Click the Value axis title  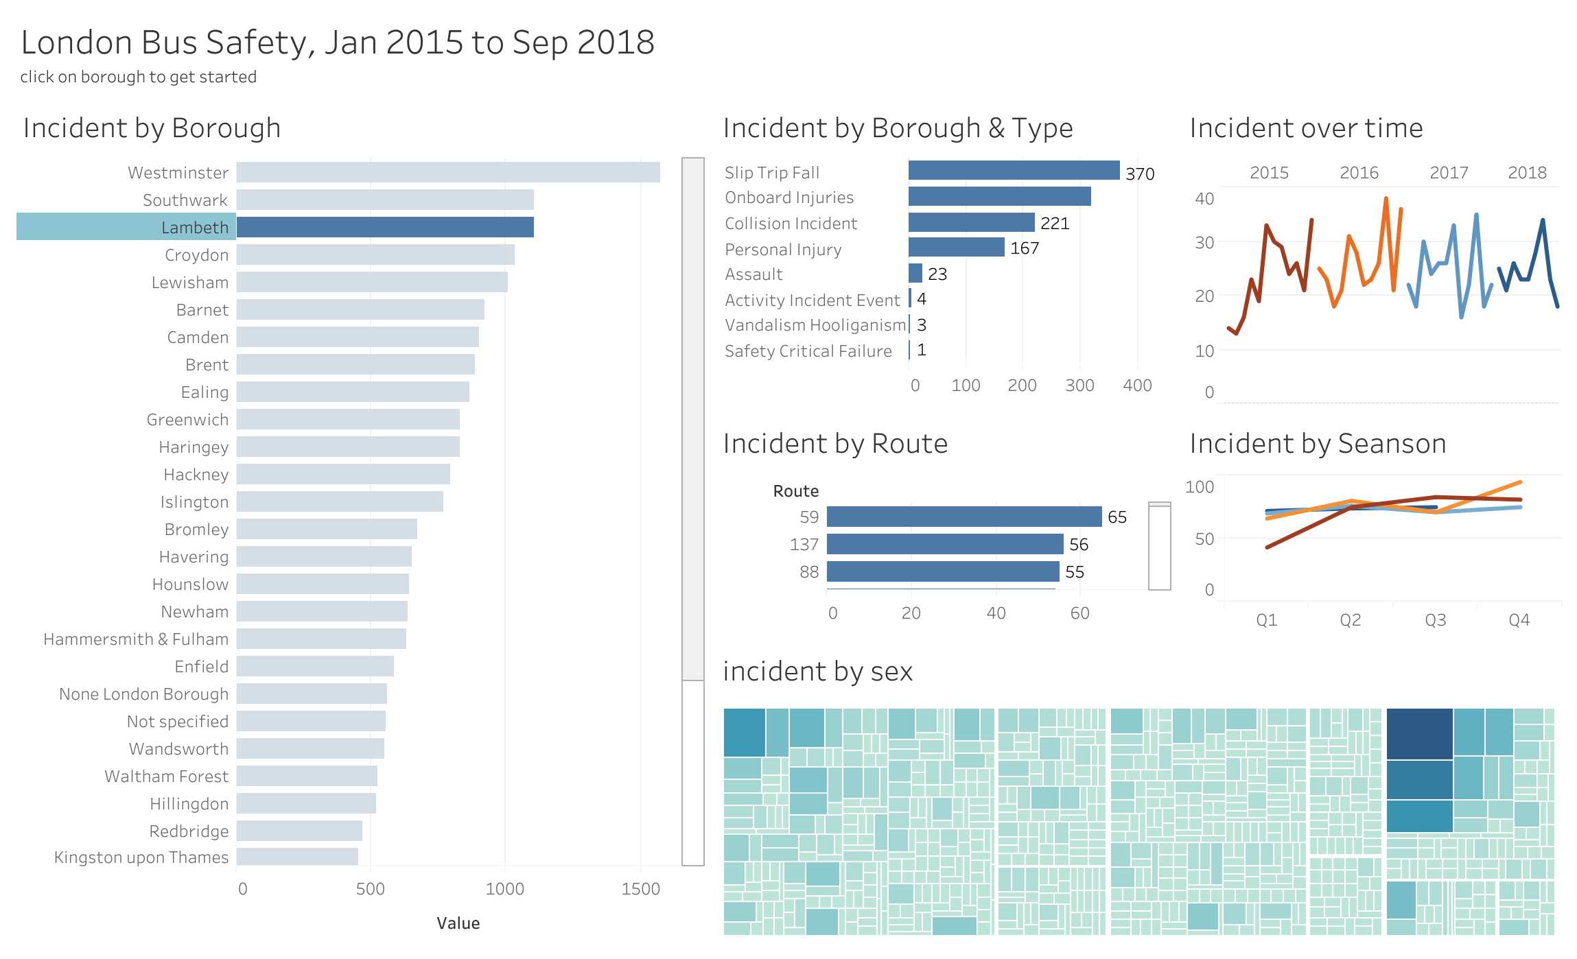tap(458, 923)
